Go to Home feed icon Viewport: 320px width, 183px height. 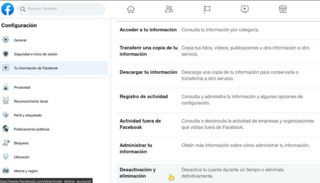point(131,9)
